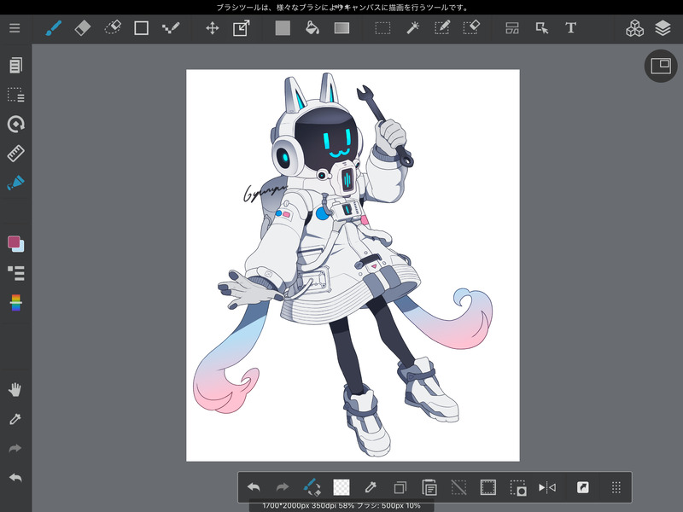Click deselect in bottom toolbar
The image size is (683, 512).
458,487
